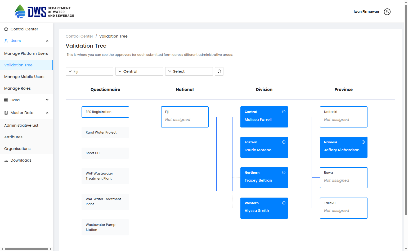Select the Short HH questionnaire

pos(105,153)
